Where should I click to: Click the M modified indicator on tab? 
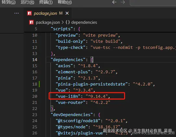tap(61, 13)
